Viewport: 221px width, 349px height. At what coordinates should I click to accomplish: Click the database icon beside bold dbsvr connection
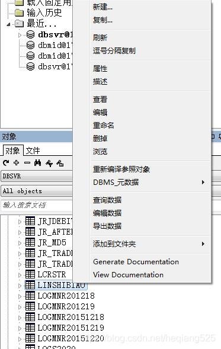(30, 34)
